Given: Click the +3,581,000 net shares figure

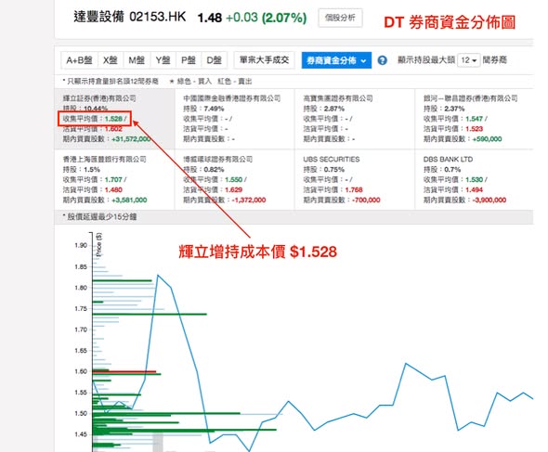Looking at the screenshot, I should pyautogui.click(x=129, y=200).
